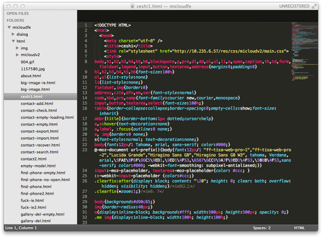Open contact-import.html file
Screen dimensions: 322x237
[x=39, y=138]
